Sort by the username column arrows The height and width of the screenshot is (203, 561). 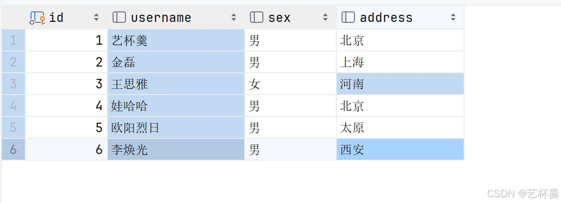(x=234, y=17)
